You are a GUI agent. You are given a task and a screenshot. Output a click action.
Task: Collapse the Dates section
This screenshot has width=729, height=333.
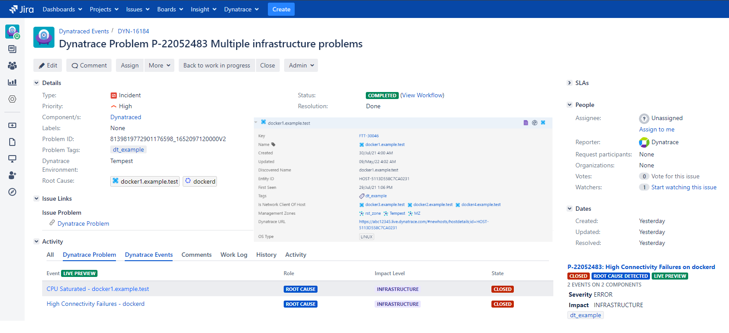coord(570,209)
